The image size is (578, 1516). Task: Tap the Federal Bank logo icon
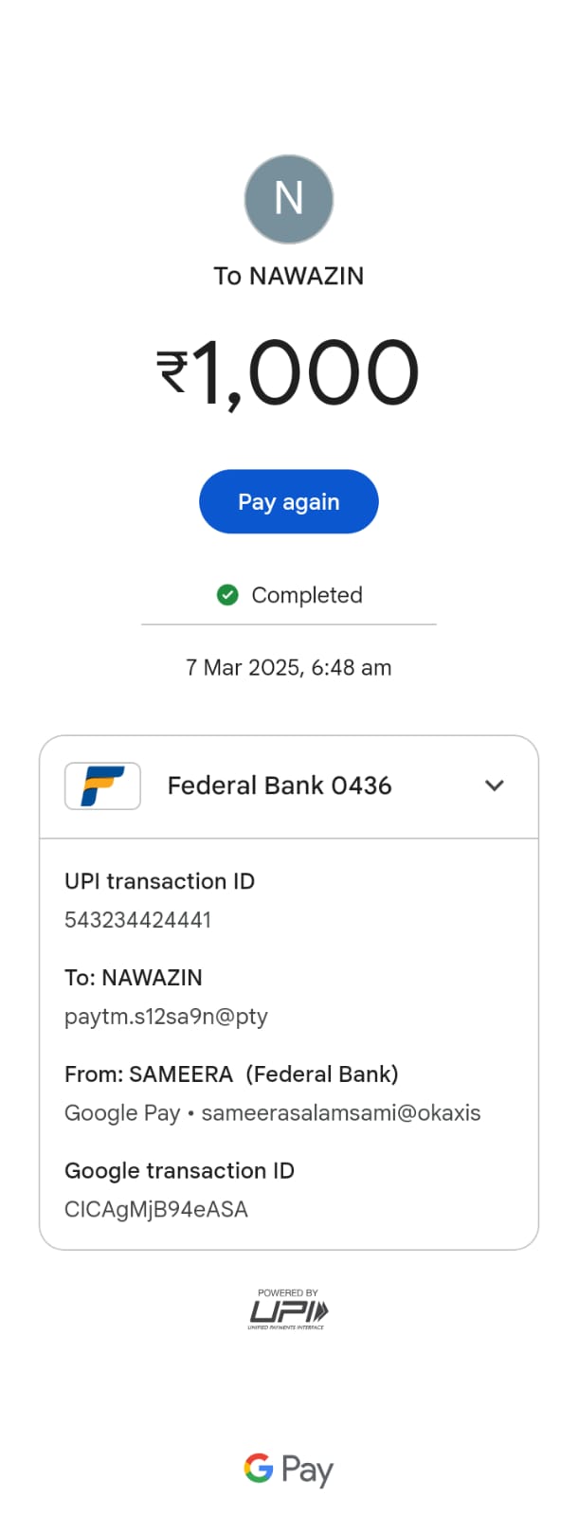(x=102, y=785)
